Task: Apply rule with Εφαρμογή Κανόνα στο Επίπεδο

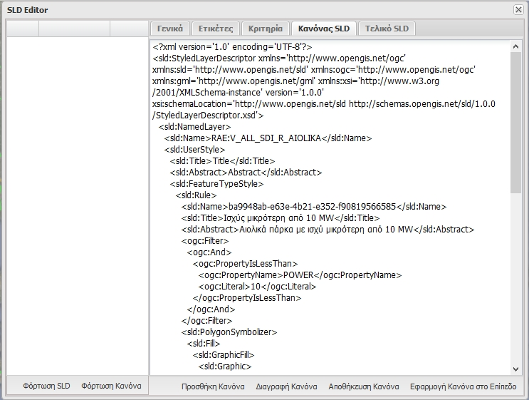Action: (463, 386)
